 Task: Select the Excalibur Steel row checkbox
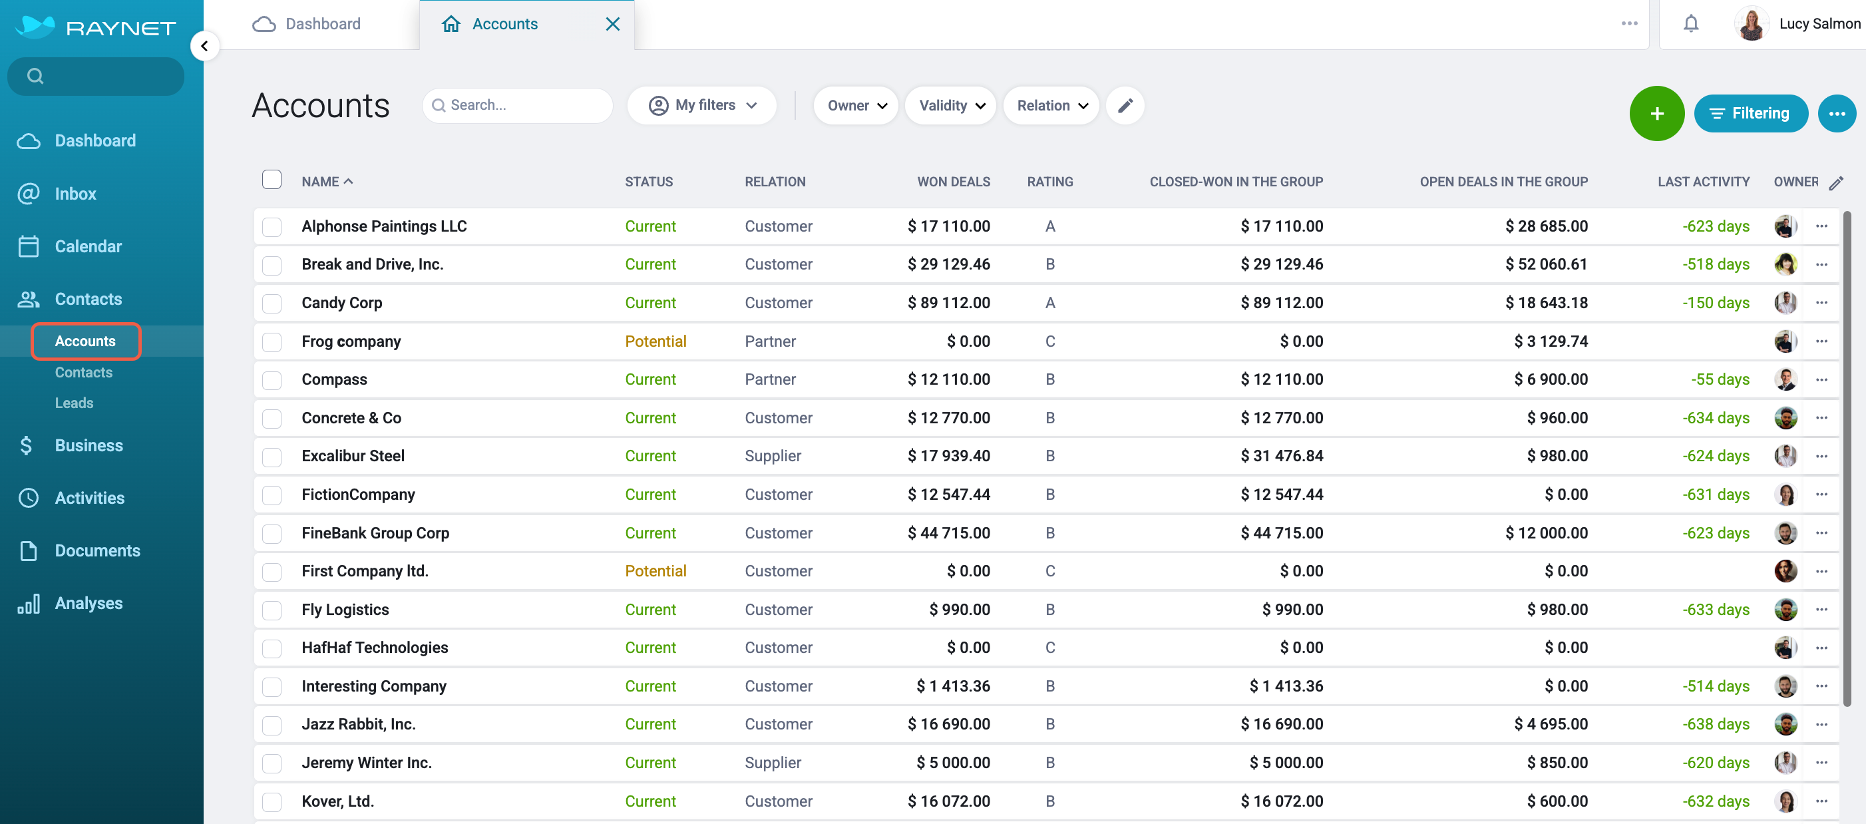[272, 457]
